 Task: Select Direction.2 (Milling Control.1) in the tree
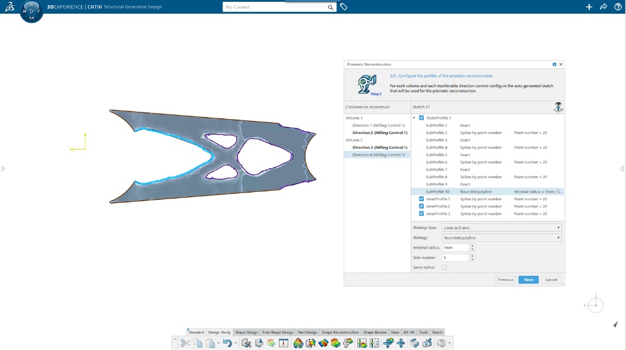pyautogui.click(x=380, y=133)
